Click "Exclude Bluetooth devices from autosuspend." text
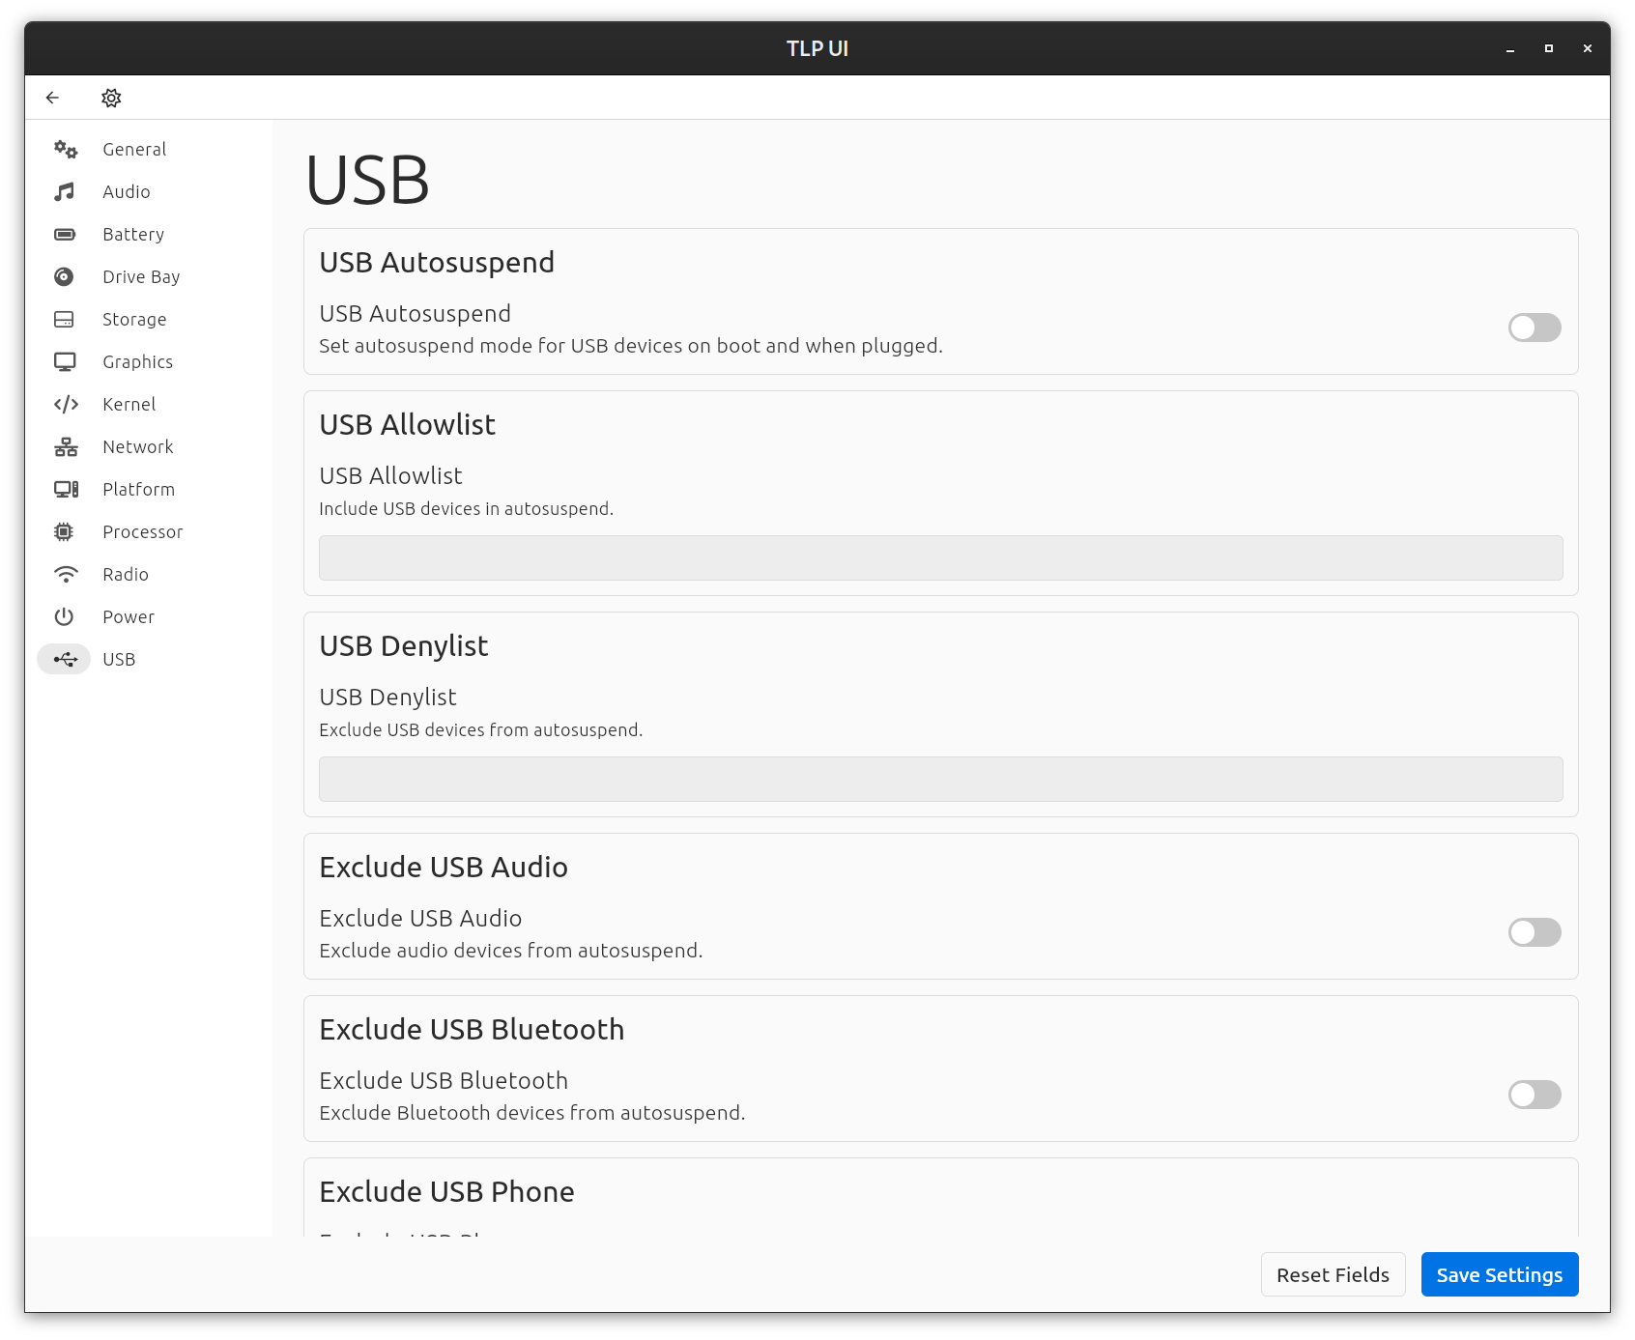1635x1340 pixels. 531,1113
